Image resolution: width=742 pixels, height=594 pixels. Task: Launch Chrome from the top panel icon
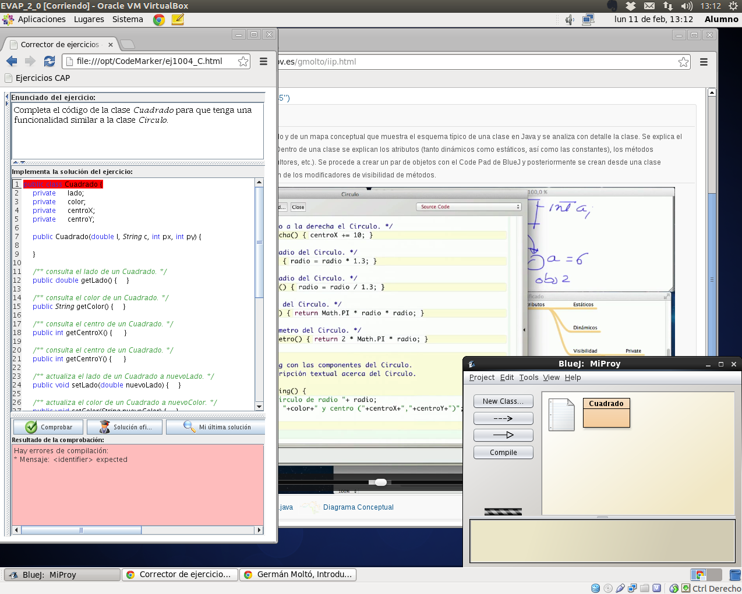point(159,20)
